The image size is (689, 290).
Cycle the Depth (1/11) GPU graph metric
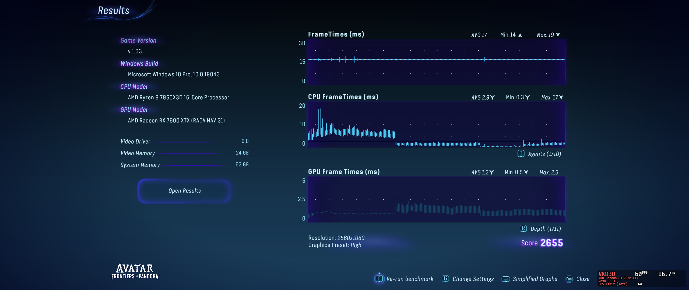546,229
